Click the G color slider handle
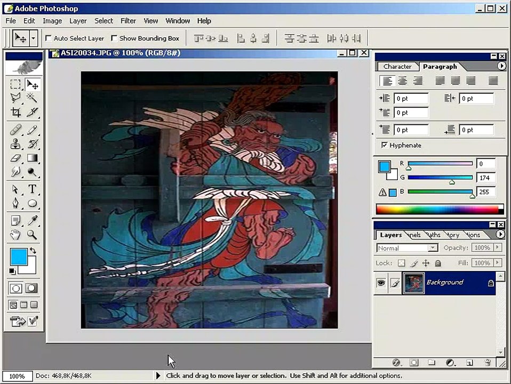The width and height of the screenshot is (511, 384). point(452,182)
